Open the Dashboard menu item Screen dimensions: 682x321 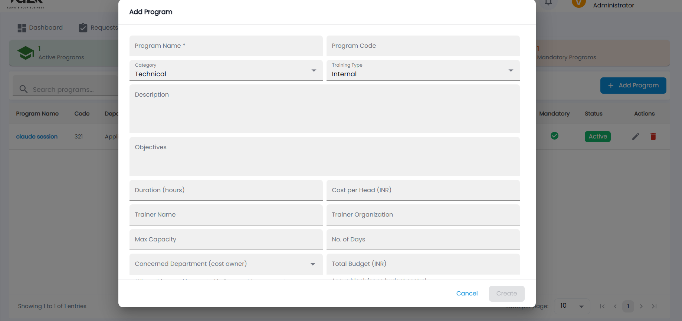pyautogui.click(x=40, y=28)
